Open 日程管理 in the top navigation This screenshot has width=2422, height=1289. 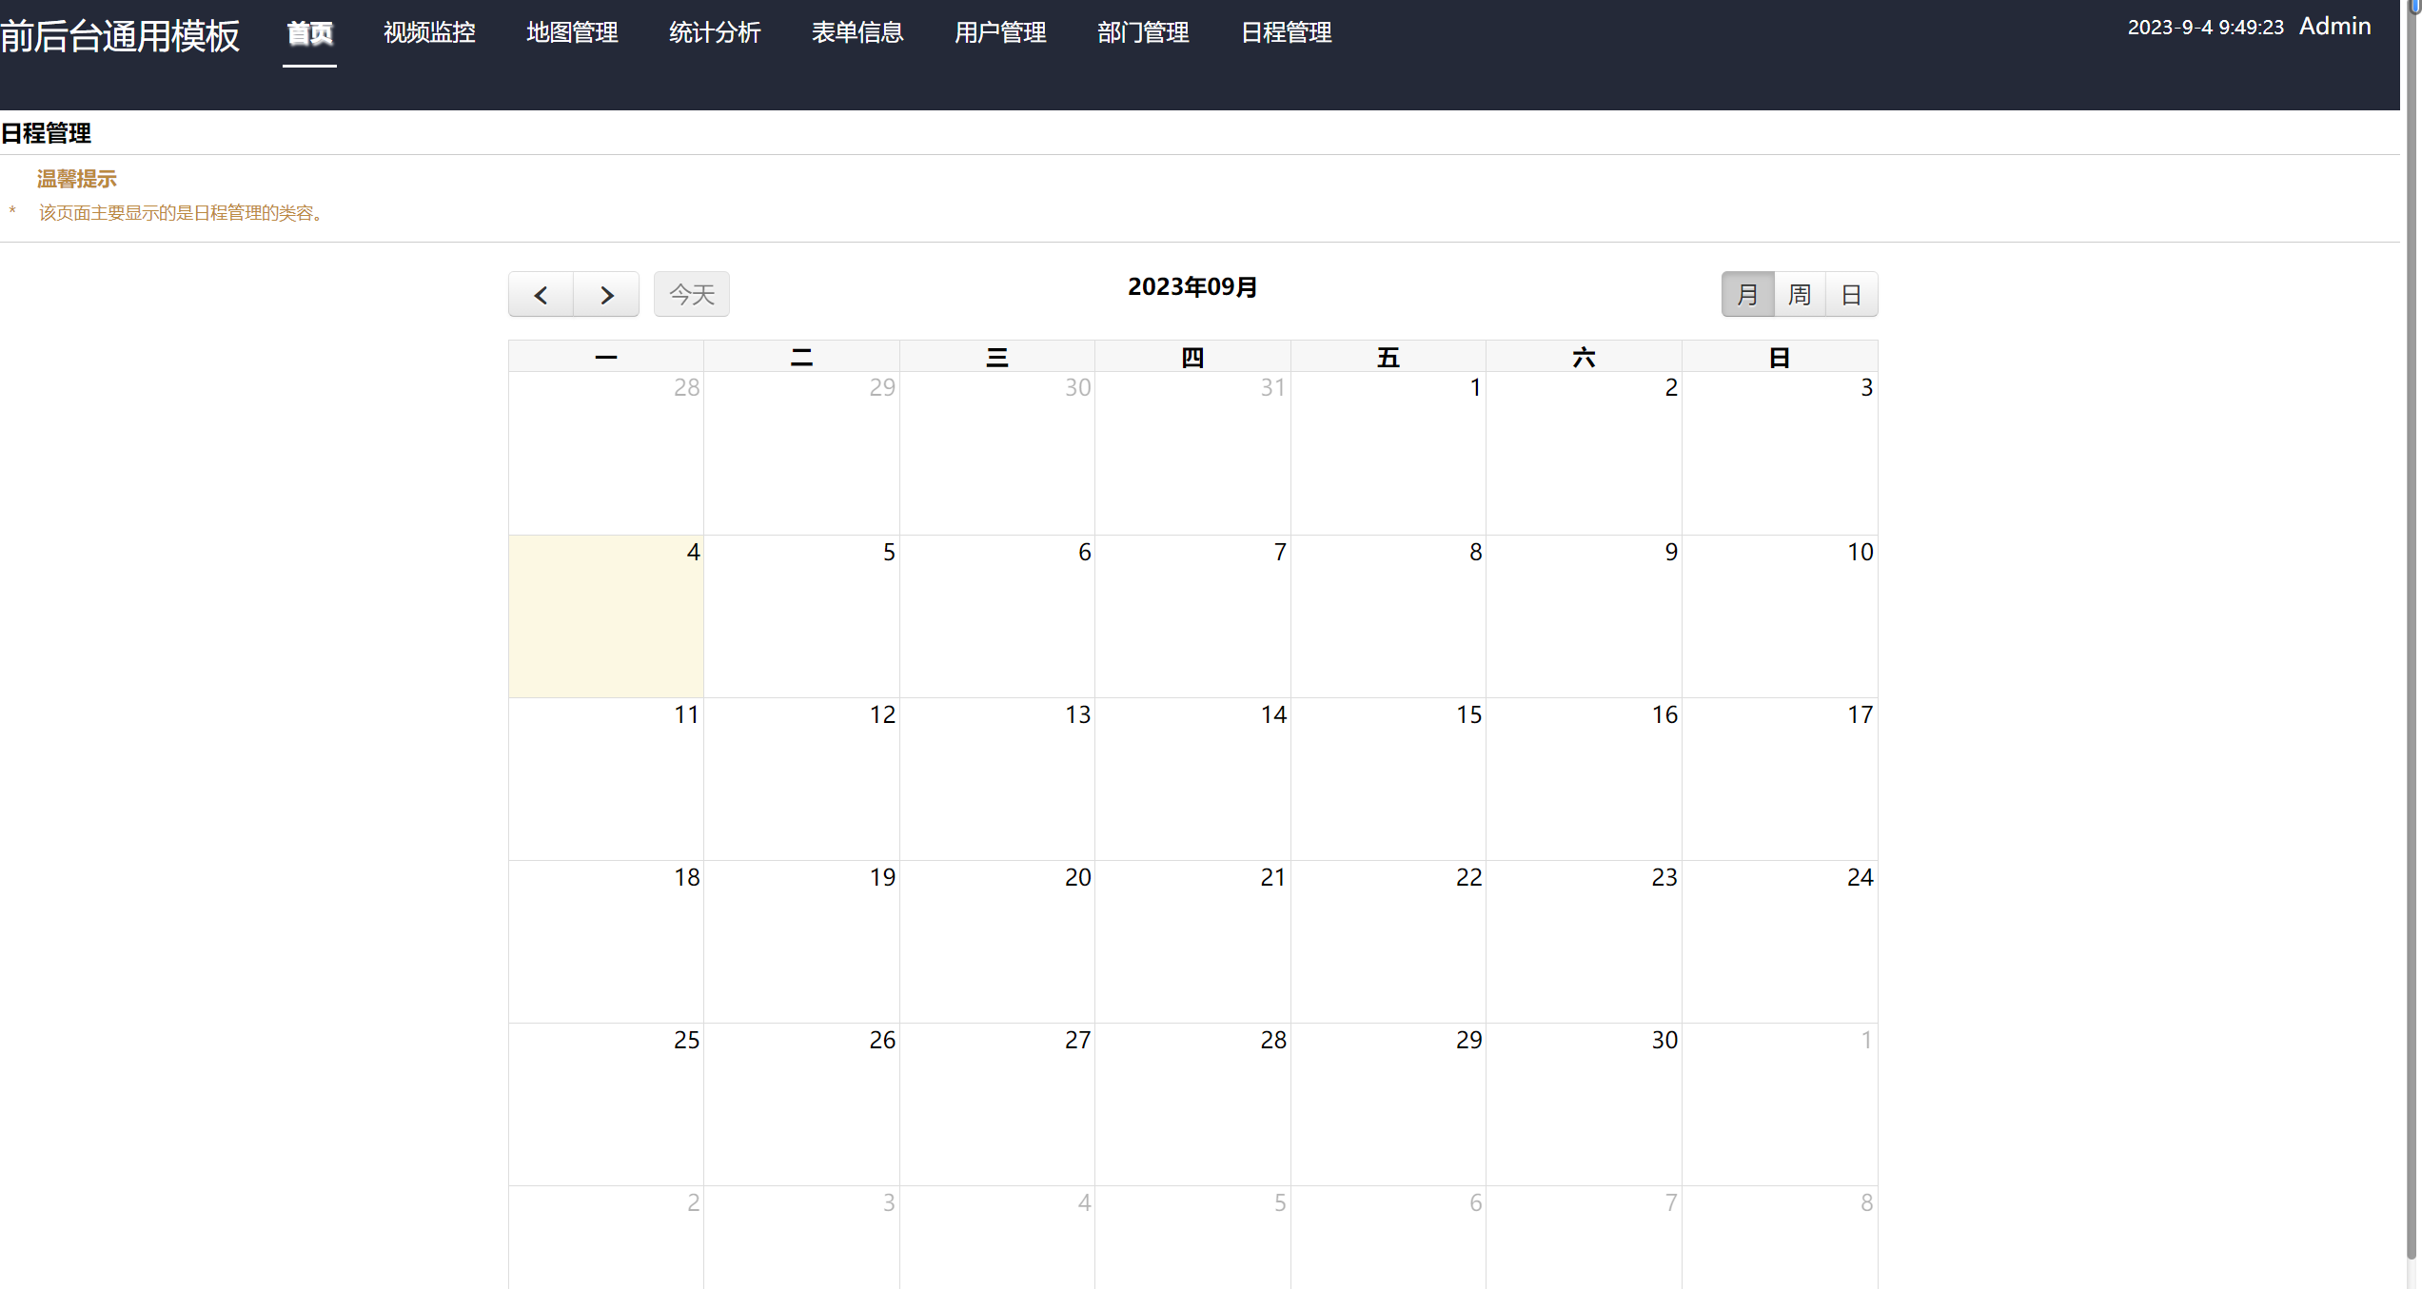1286,33
